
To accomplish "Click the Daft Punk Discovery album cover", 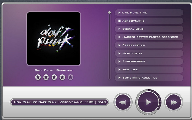I will [x=54, y=39].
